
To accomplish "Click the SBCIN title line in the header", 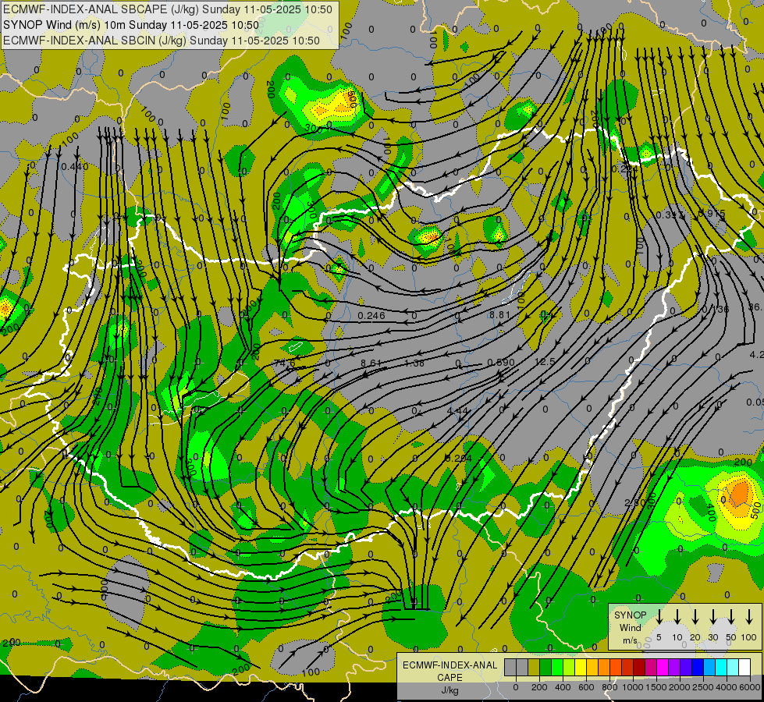I will 162,41.
